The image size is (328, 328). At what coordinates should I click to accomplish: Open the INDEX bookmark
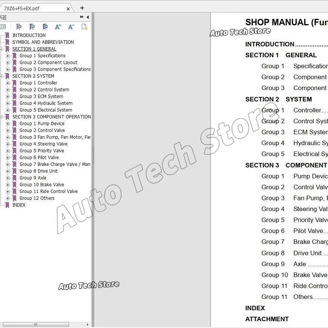coord(19,205)
